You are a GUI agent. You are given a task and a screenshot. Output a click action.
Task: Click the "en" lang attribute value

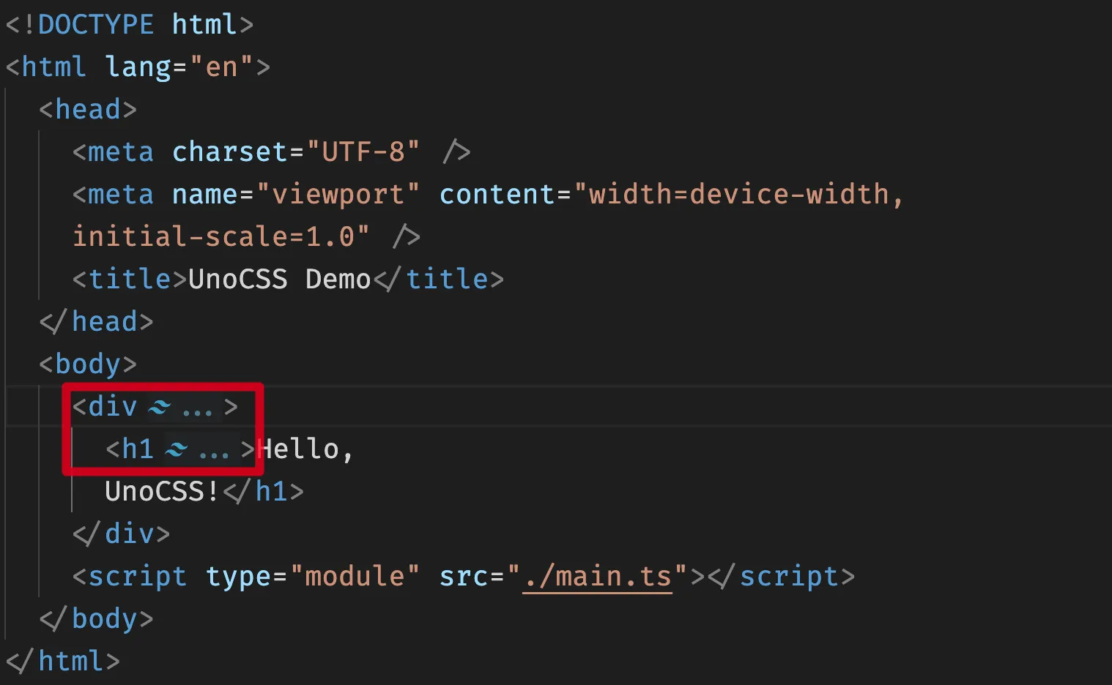pos(221,67)
